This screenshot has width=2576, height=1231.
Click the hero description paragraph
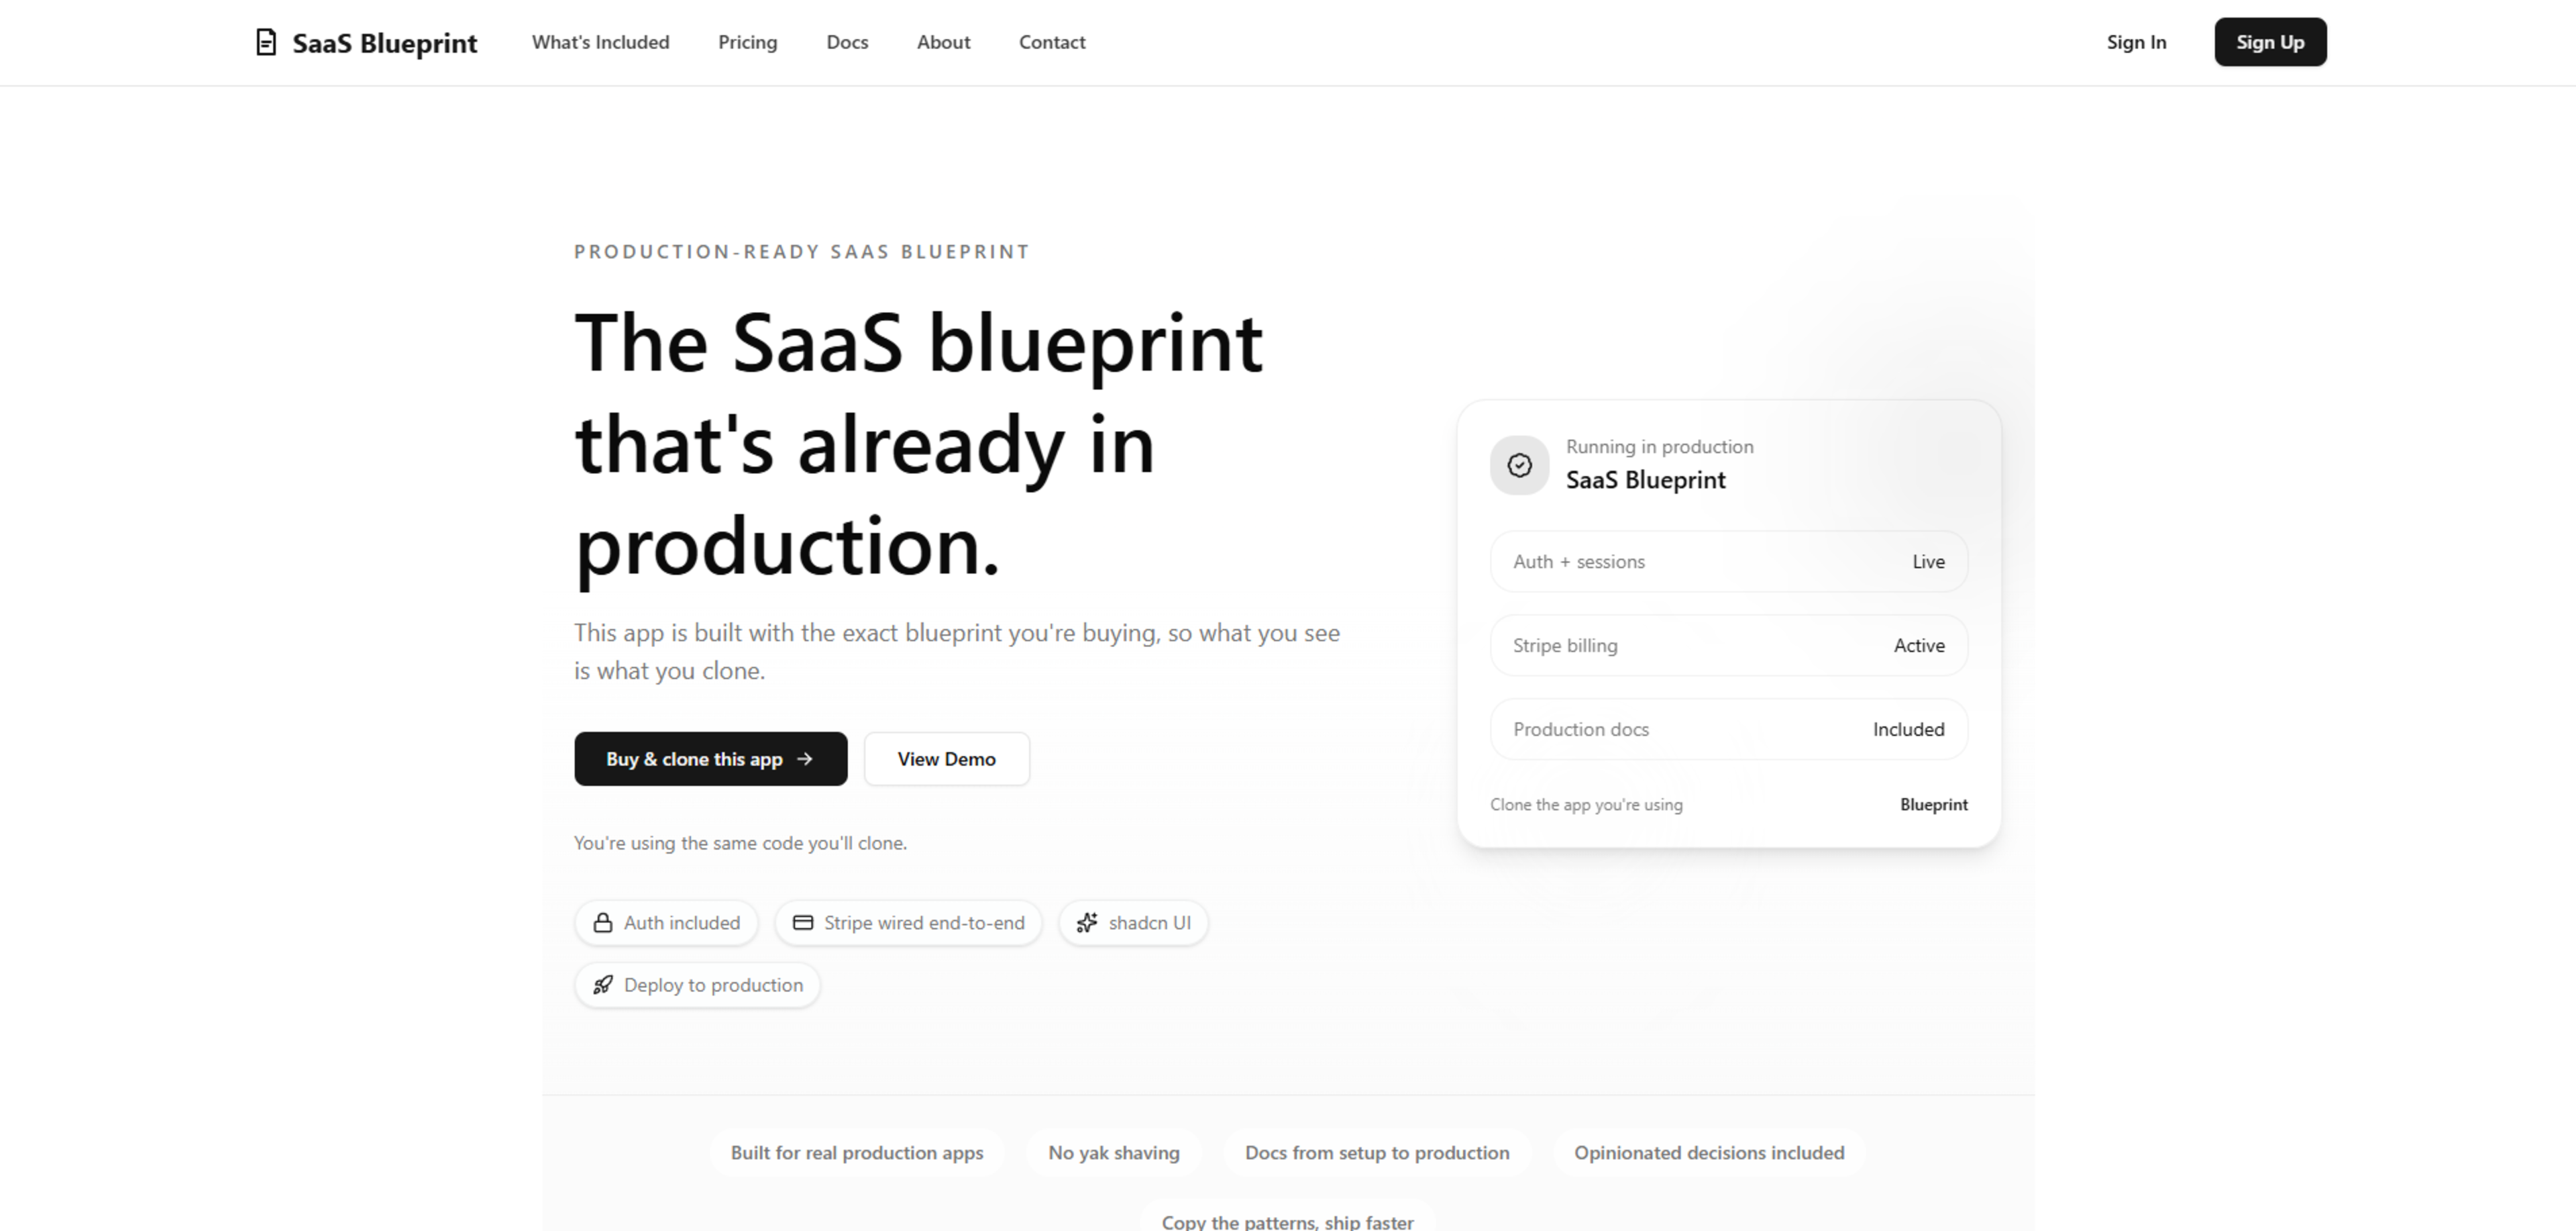pyautogui.click(x=957, y=652)
